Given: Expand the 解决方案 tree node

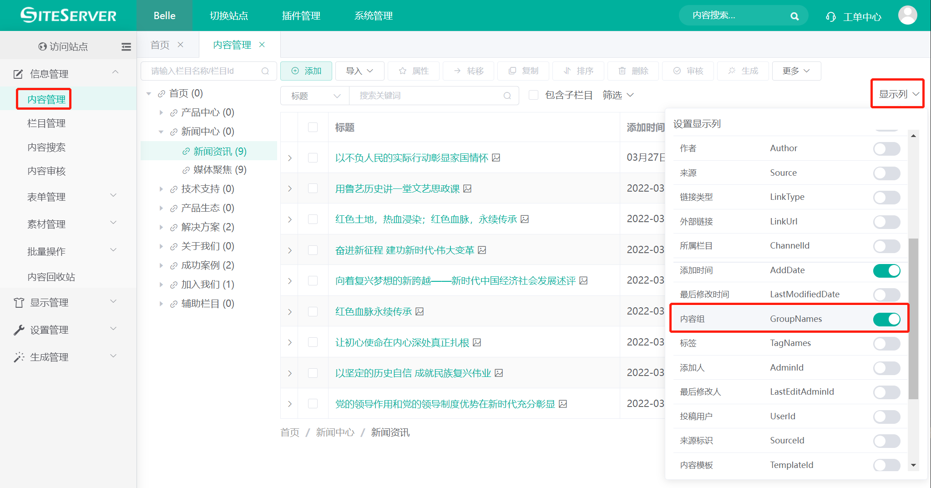Looking at the screenshot, I should pos(161,227).
